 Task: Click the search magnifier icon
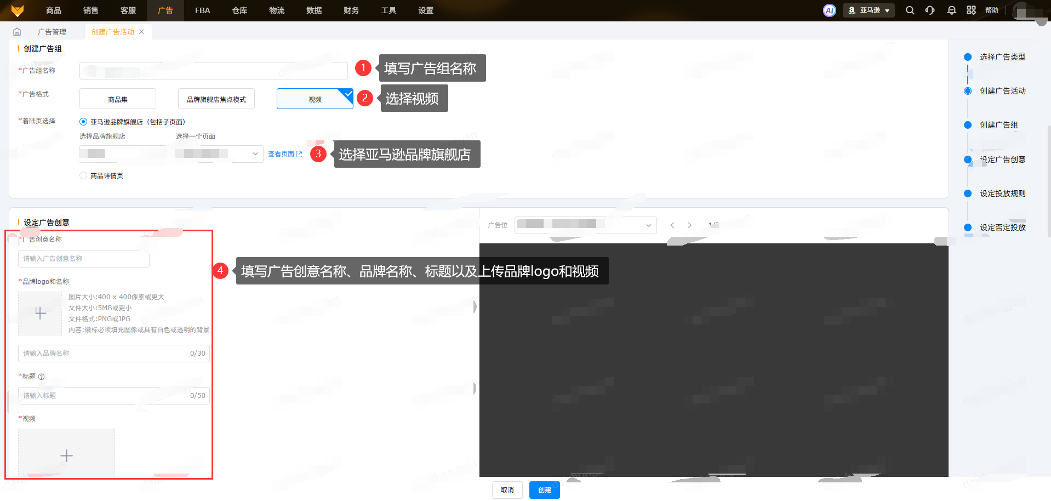tap(910, 10)
